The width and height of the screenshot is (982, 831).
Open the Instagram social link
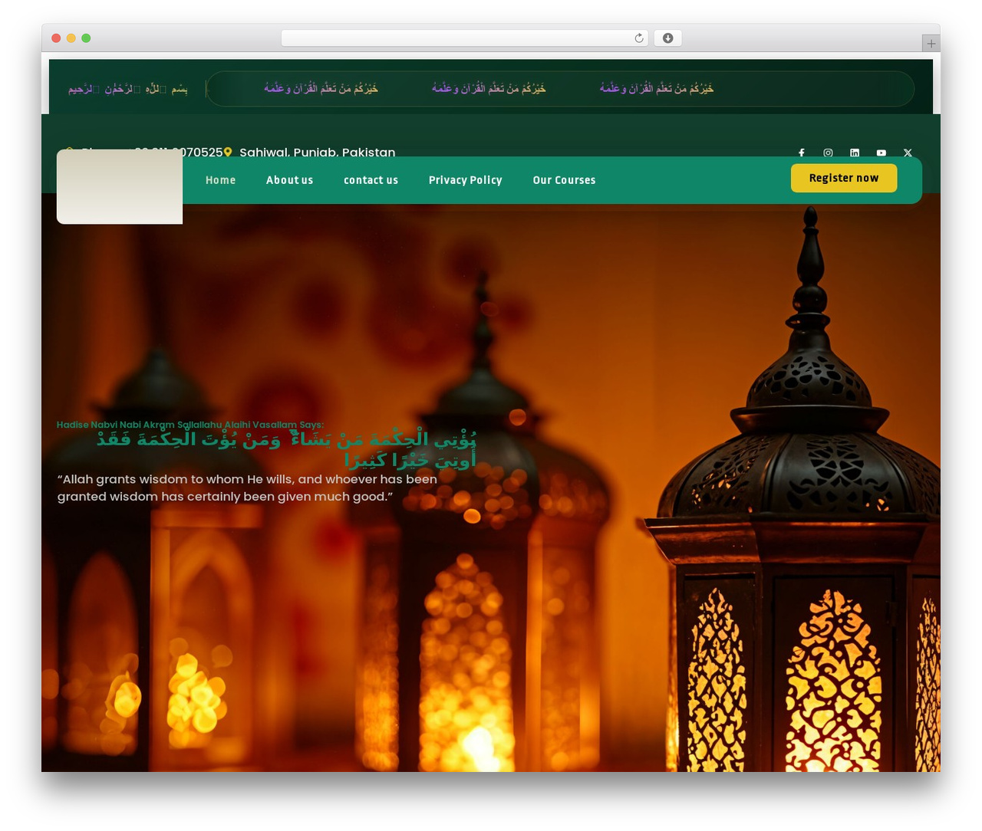point(828,153)
